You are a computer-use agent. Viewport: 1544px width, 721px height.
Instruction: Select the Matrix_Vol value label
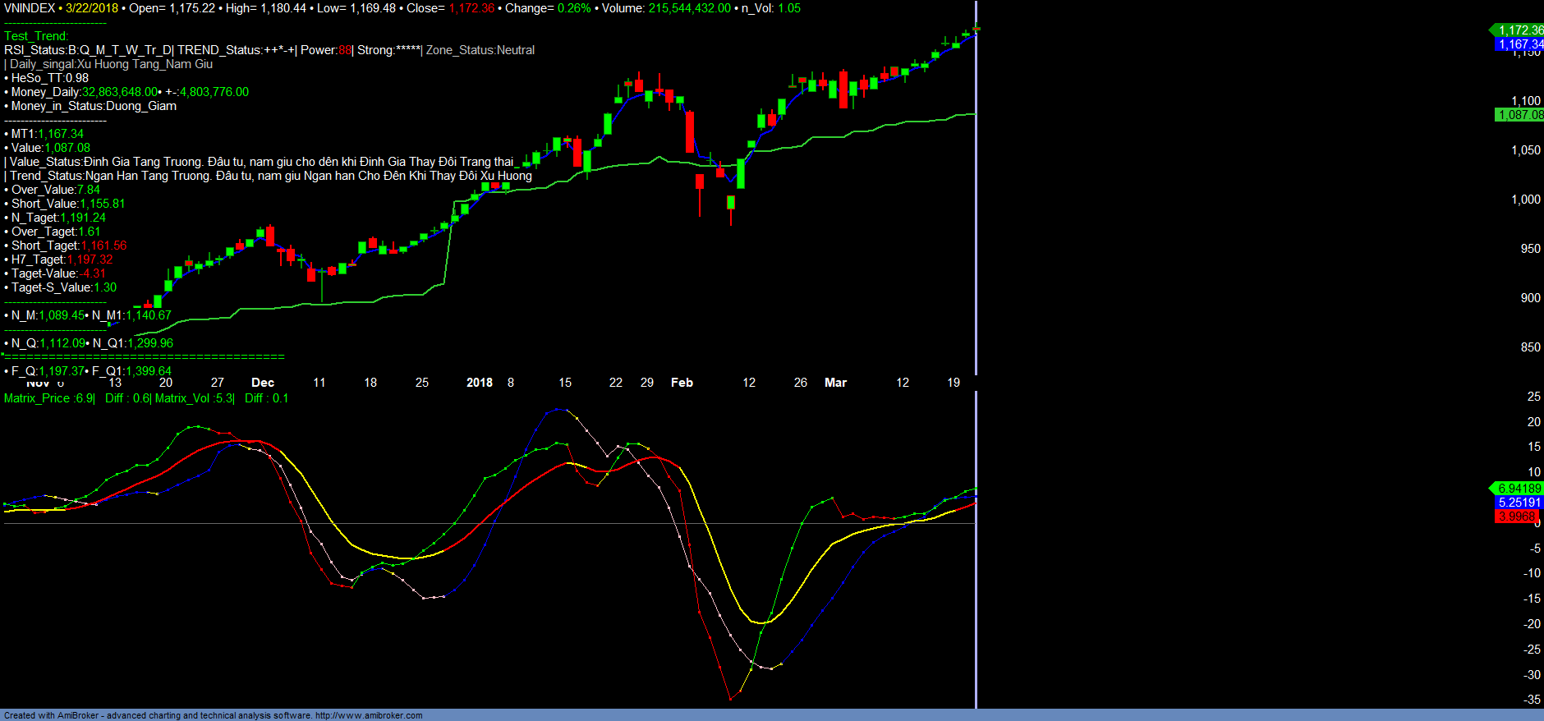point(195,398)
